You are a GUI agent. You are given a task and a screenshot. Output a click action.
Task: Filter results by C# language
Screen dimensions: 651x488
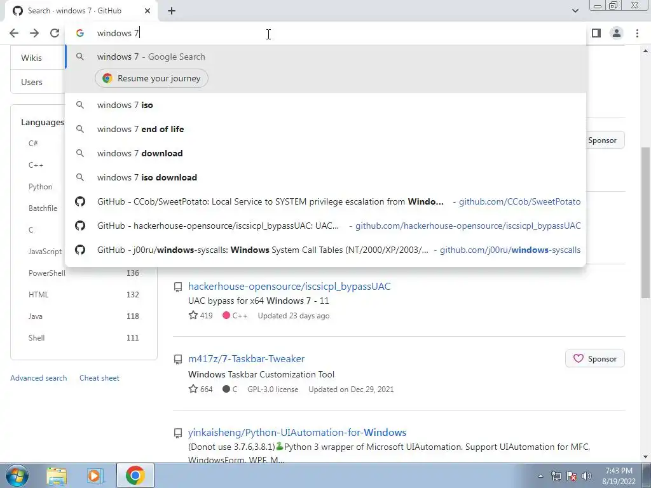(x=33, y=144)
